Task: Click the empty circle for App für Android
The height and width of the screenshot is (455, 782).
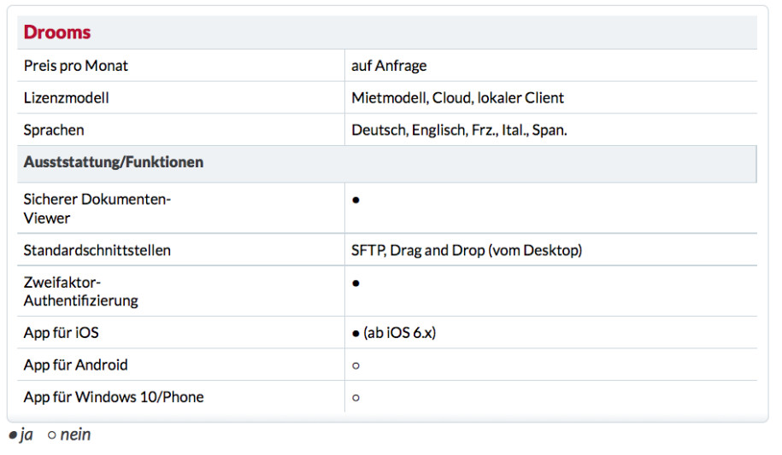Action: click(356, 366)
